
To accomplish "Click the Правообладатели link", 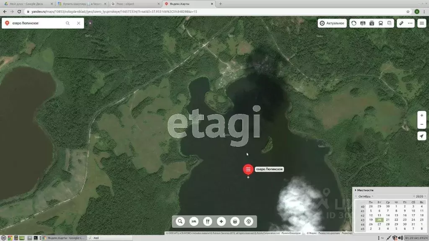I will [291, 233].
